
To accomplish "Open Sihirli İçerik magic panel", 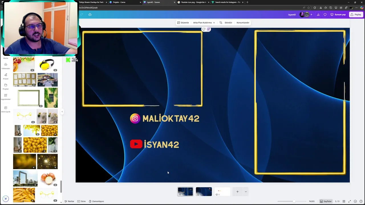I will [x=5, y=109].
